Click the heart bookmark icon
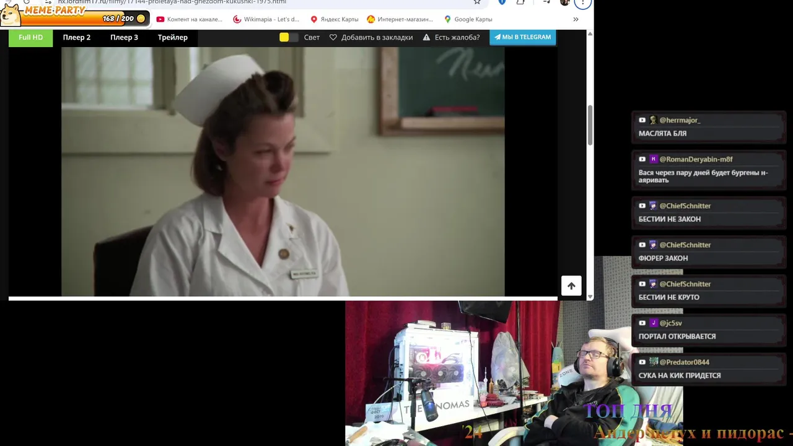 pyautogui.click(x=333, y=37)
